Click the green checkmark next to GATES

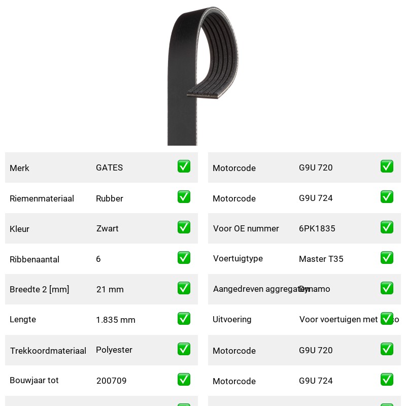coord(184,166)
